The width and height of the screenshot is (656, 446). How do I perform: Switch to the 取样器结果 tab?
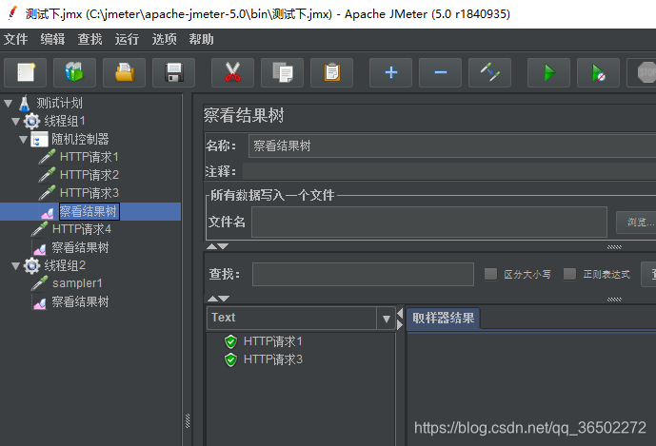click(444, 318)
